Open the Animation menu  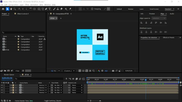pyautogui.click(x=34, y=5)
